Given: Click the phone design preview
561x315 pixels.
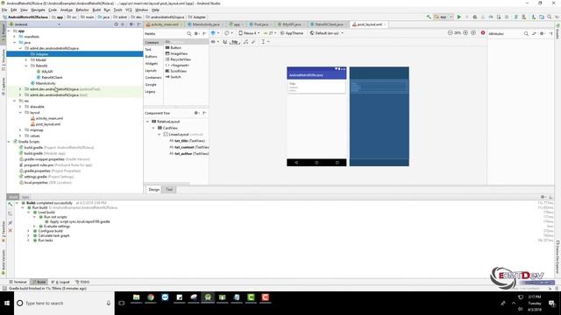Looking at the screenshot, I should click(x=316, y=116).
